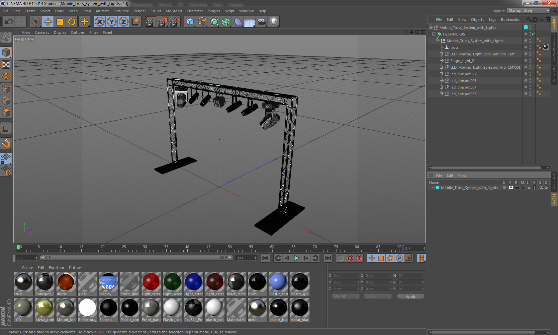Open the Objects menu in Object Manager
The height and width of the screenshot is (335, 558).
coord(477,20)
